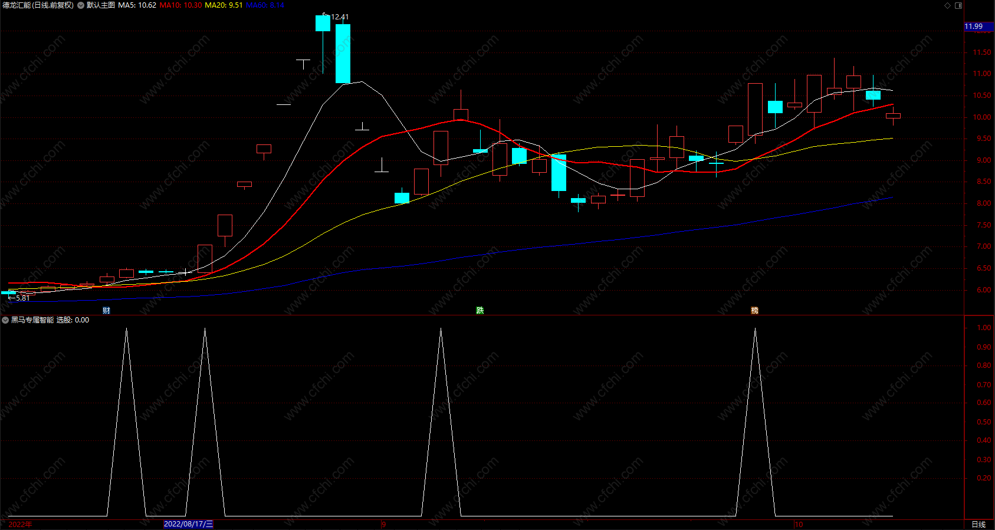Click the 11.50 price axis label
The image size is (995, 530).
point(982,52)
